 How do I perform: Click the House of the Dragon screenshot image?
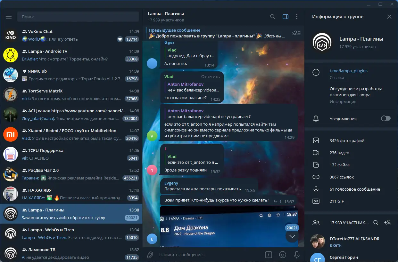(x=229, y=227)
